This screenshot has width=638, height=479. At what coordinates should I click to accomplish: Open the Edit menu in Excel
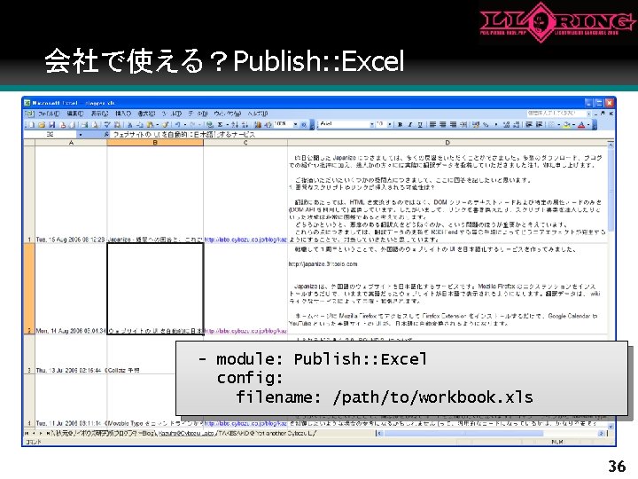click(75, 114)
